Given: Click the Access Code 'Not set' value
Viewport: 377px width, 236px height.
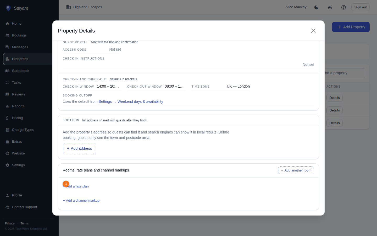Looking at the screenshot, I should [115, 49].
